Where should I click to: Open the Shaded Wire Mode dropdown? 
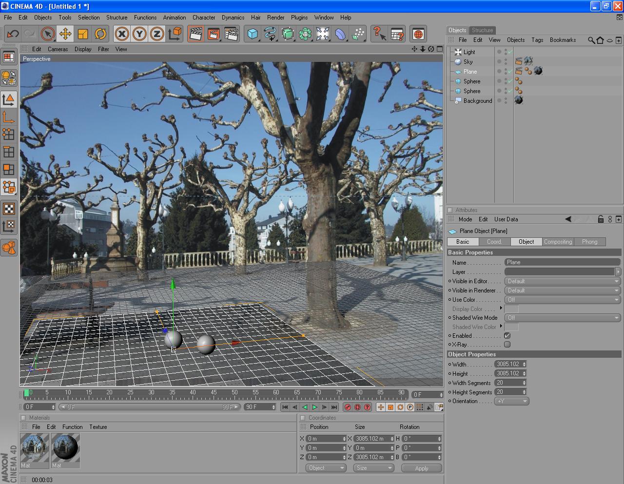pos(562,318)
